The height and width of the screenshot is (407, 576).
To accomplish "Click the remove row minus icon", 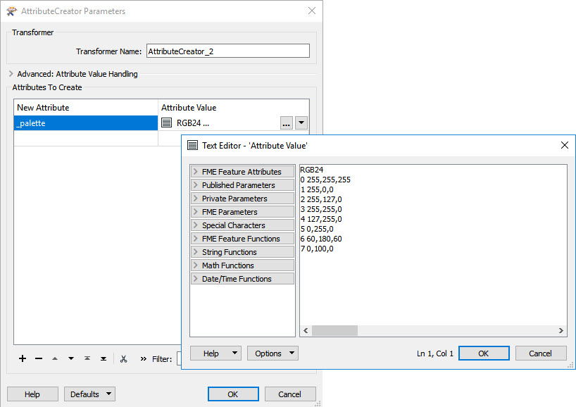I will (39, 358).
